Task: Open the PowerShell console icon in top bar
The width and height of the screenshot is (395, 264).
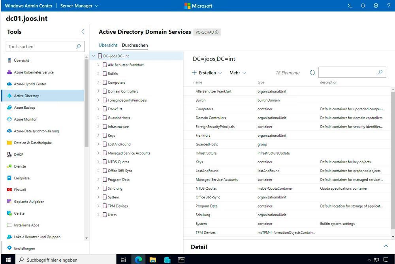Action: click(350, 6)
